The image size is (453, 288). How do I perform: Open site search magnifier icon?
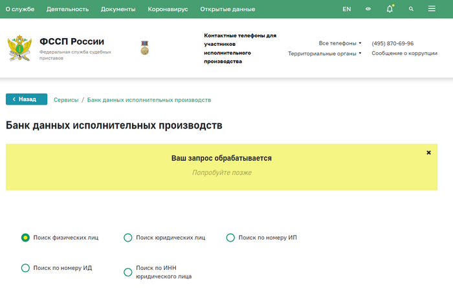coord(411,9)
